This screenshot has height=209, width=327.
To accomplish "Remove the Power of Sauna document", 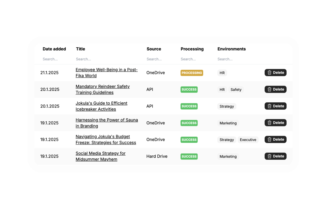I will point(275,123).
